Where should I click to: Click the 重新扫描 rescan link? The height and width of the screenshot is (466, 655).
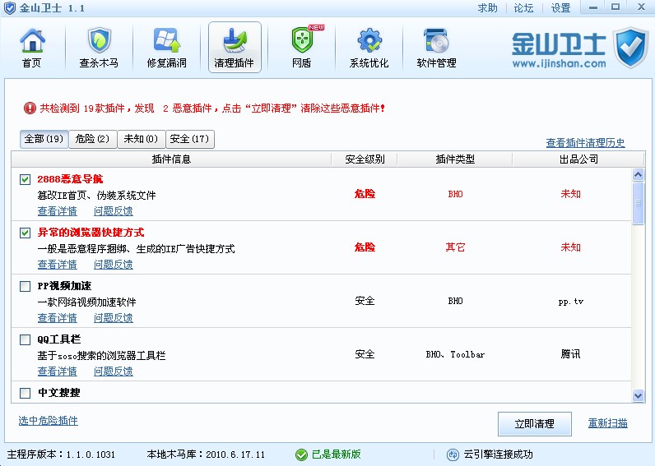tap(608, 423)
